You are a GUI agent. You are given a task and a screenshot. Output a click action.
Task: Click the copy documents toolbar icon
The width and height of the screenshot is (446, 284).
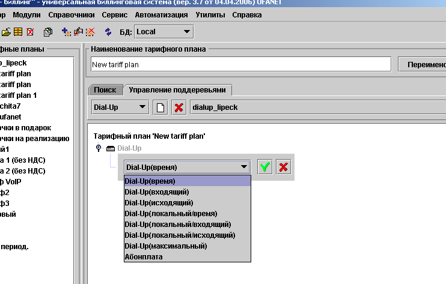(48, 31)
